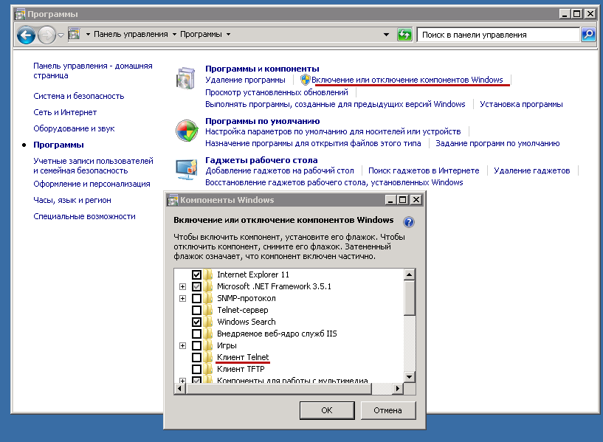
Task: Expand dropdown after Программы breadcrumb
Action: [x=229, y=35]
